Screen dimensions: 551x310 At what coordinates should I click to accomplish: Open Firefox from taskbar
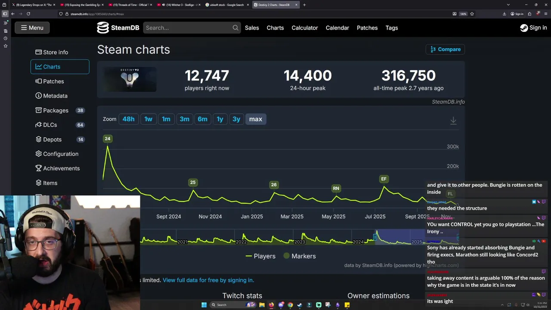[x=271, y=305]
